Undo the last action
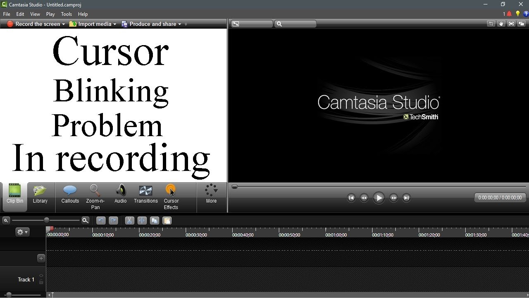529x298 pixels. coord(101,221)
